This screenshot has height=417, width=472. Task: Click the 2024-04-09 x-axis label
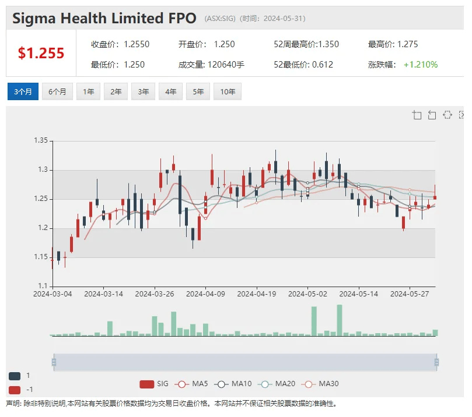[205, 294]
